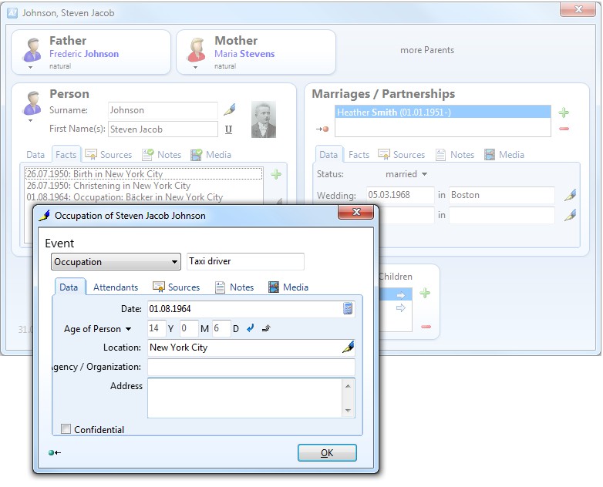This screenshot has height=487, width=603.
Task: Click the Boston wedding location field
Action: (x=502, y=195)
